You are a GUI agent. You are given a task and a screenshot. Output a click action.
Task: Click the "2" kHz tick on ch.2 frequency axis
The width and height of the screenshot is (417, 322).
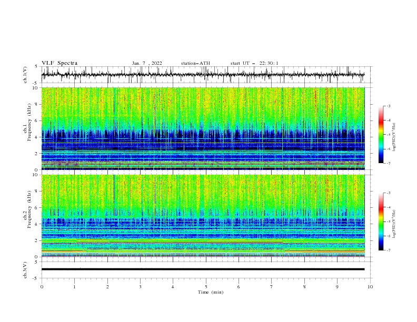[x=37, y=240]
